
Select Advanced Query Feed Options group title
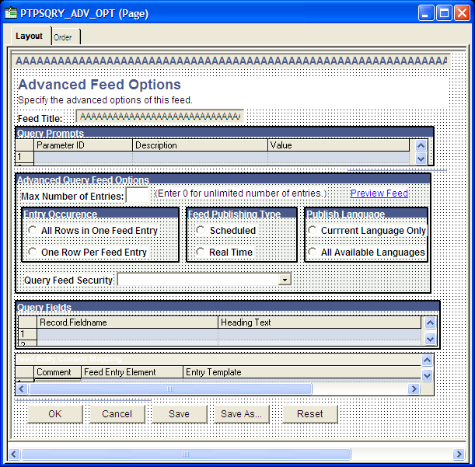coord(83,179)
